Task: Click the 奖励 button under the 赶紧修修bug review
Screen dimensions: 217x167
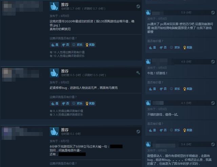Action: [x=90, y=103]
